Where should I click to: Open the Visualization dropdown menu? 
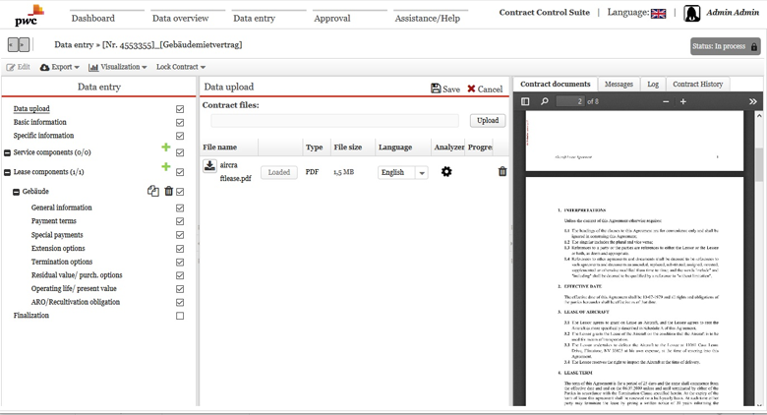(117, 67)
